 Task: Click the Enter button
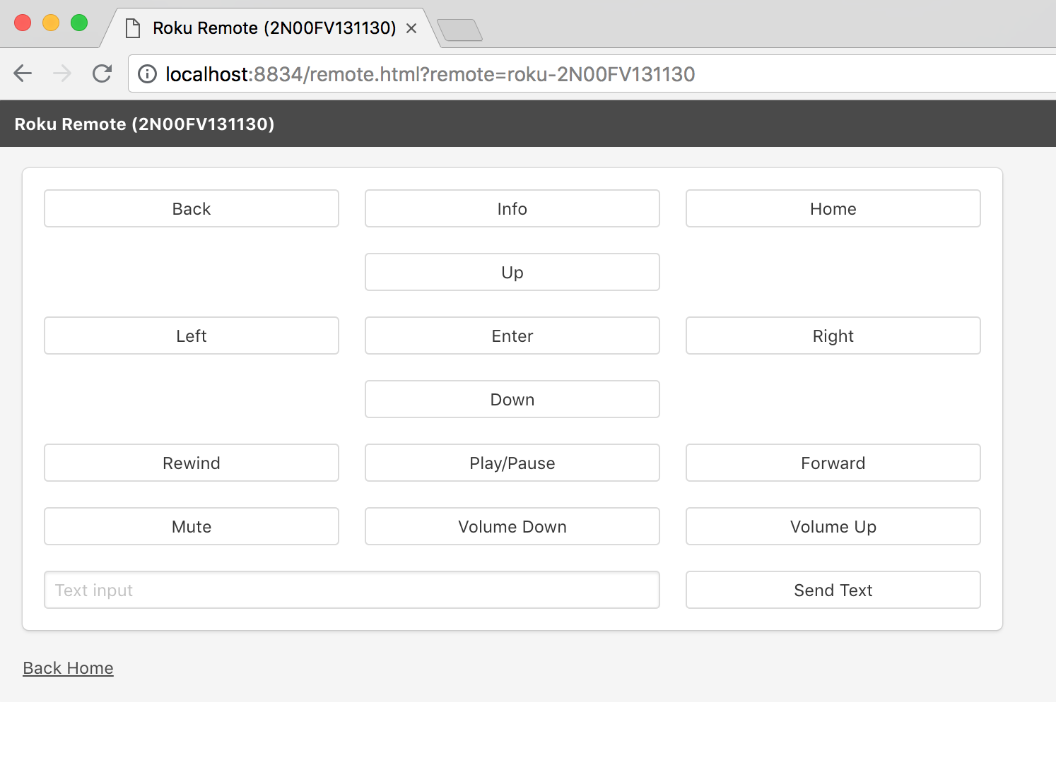512,336
